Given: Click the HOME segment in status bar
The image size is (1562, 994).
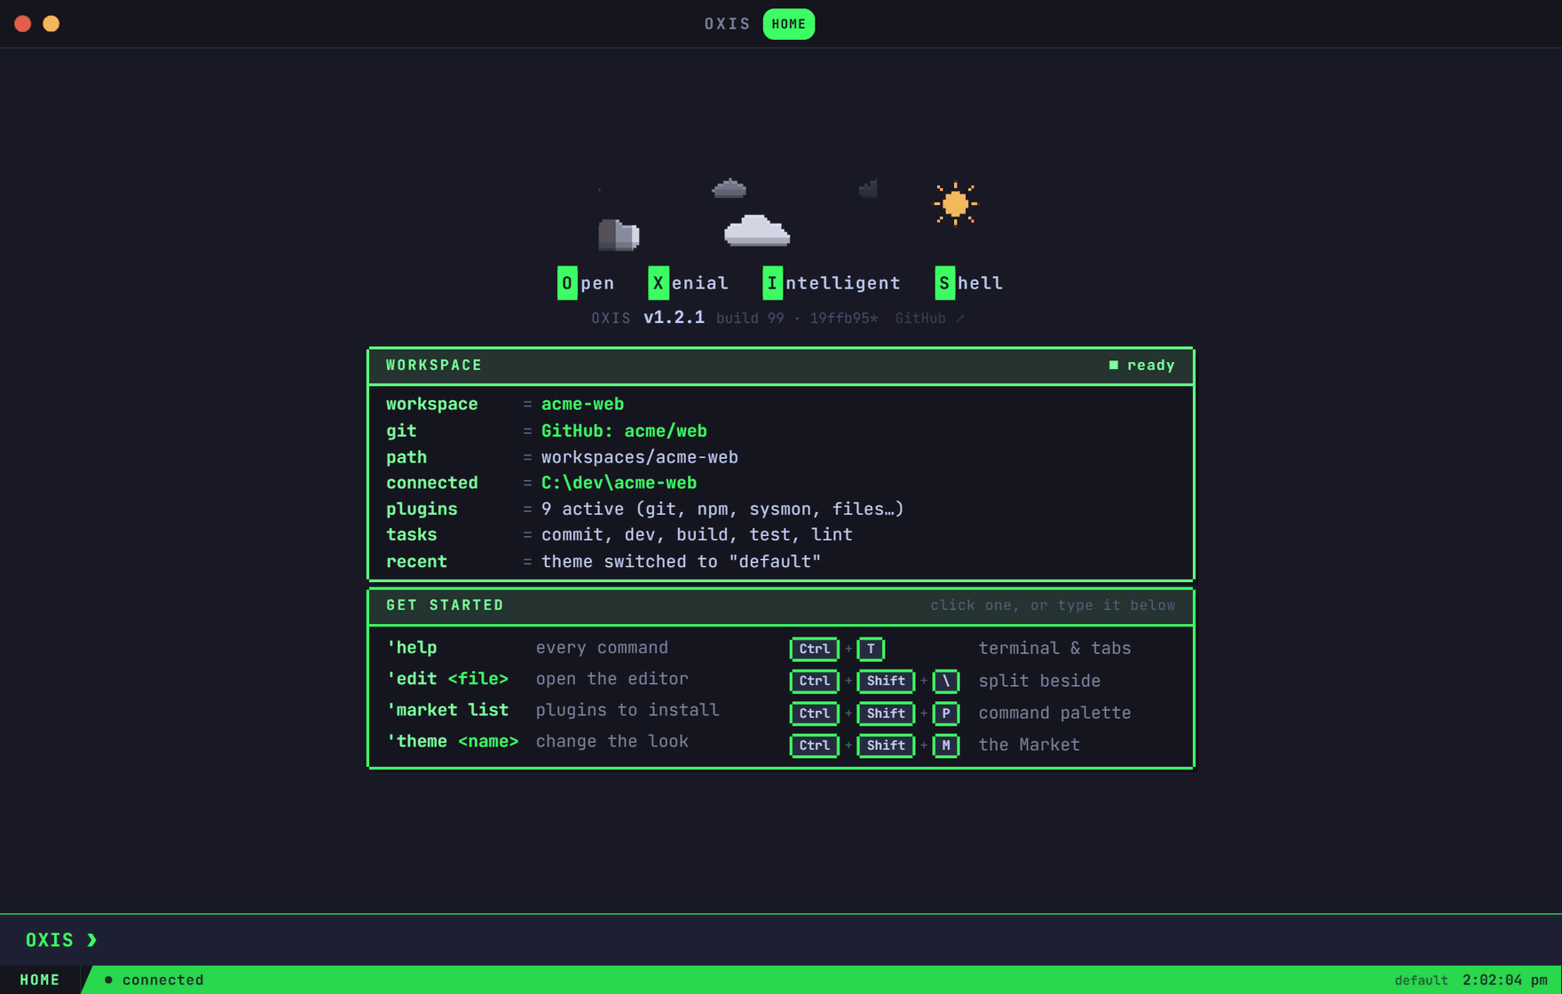Looking at the screenshot, I should coord(40,980).
